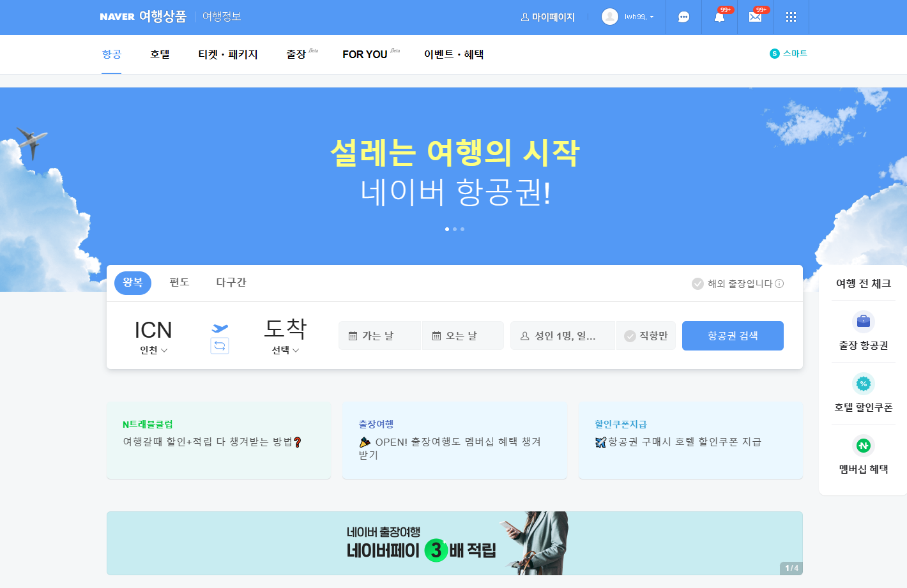Image resolution: width=907 pixels, height=588 pixels.
Task: Switch to the 호텔 tab
Action: [x=159, y=54]
